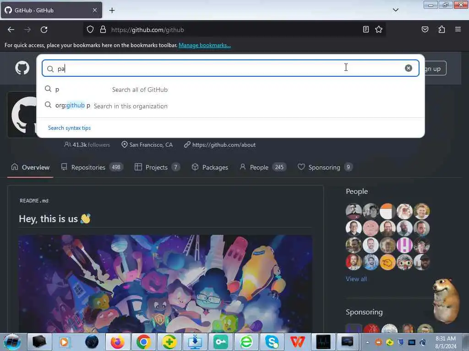
Task: Open a new browser tab
Action: point(112,11)
